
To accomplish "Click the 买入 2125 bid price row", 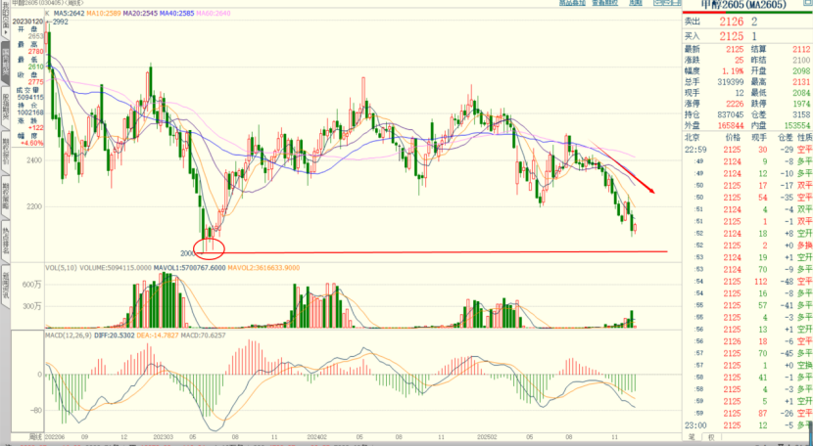I will (x=746, y=36).
